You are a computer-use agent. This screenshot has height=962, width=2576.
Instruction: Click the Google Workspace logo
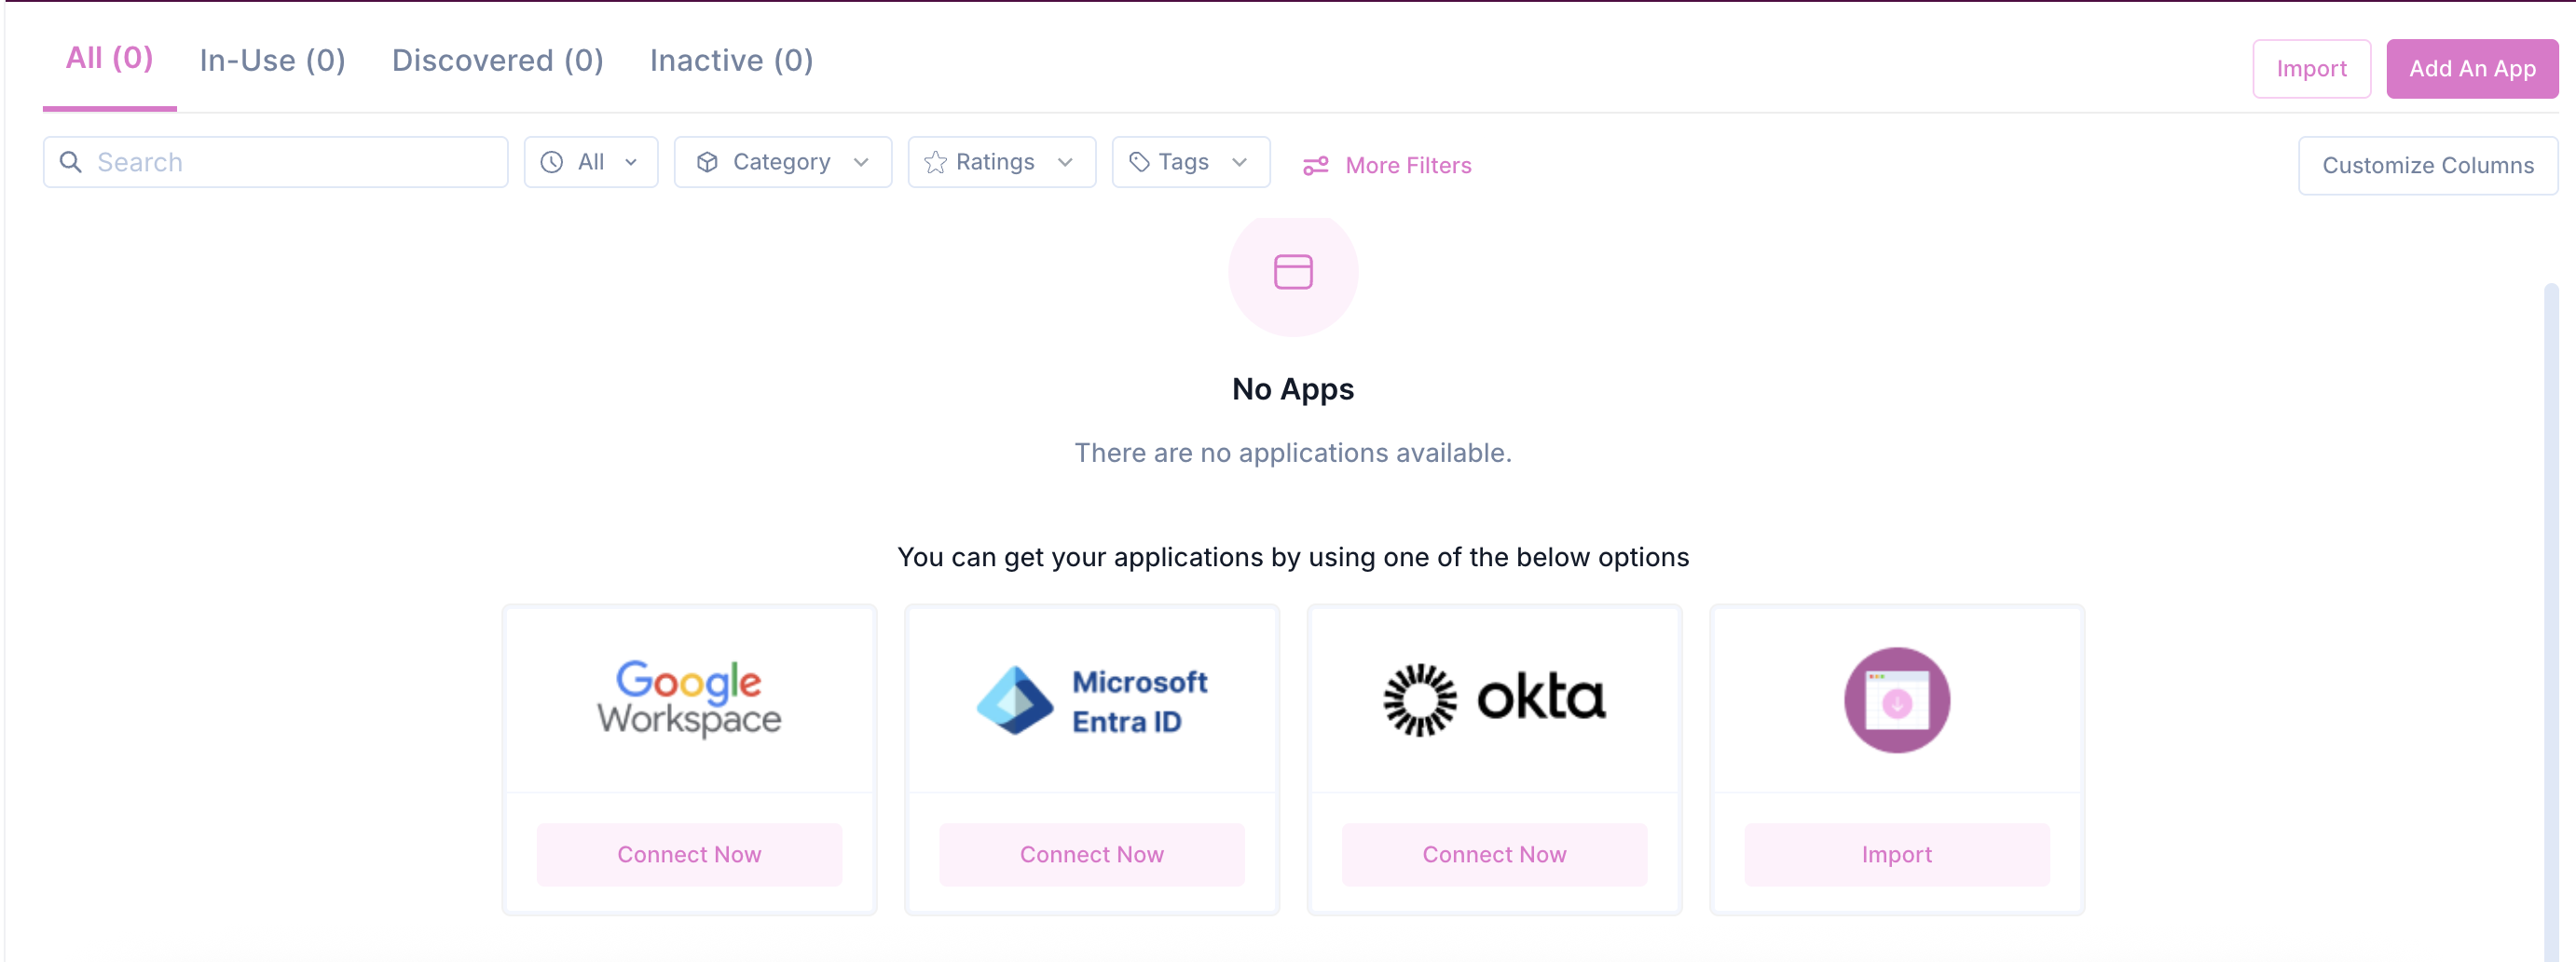pos(689,698)
